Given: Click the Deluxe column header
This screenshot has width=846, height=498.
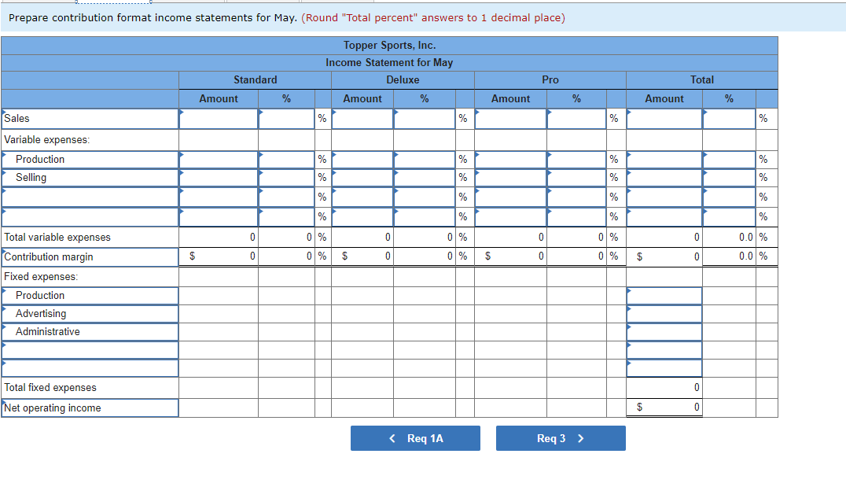Looking at the screenshot, I should [403, 80].
